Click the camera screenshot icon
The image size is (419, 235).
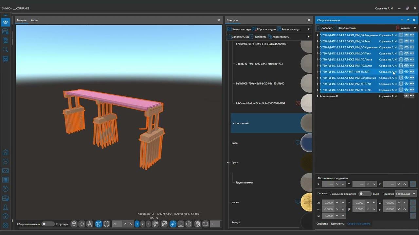click(x=206, y=224)
